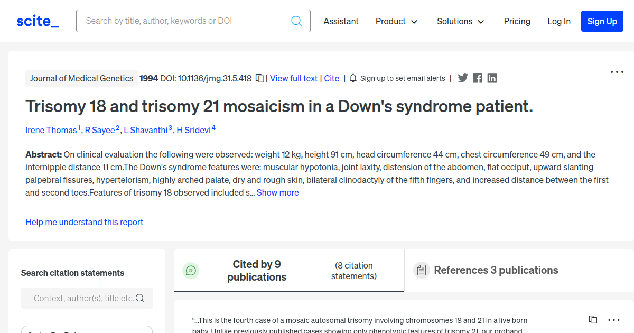Expand abstract with Show more
Viewport: 634px width, 333px height.
coord(277,192)
